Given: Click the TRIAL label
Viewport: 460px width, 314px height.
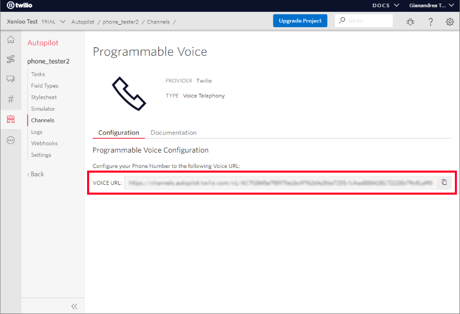Looking at the screenshot, I should click(x=48, y=22).
